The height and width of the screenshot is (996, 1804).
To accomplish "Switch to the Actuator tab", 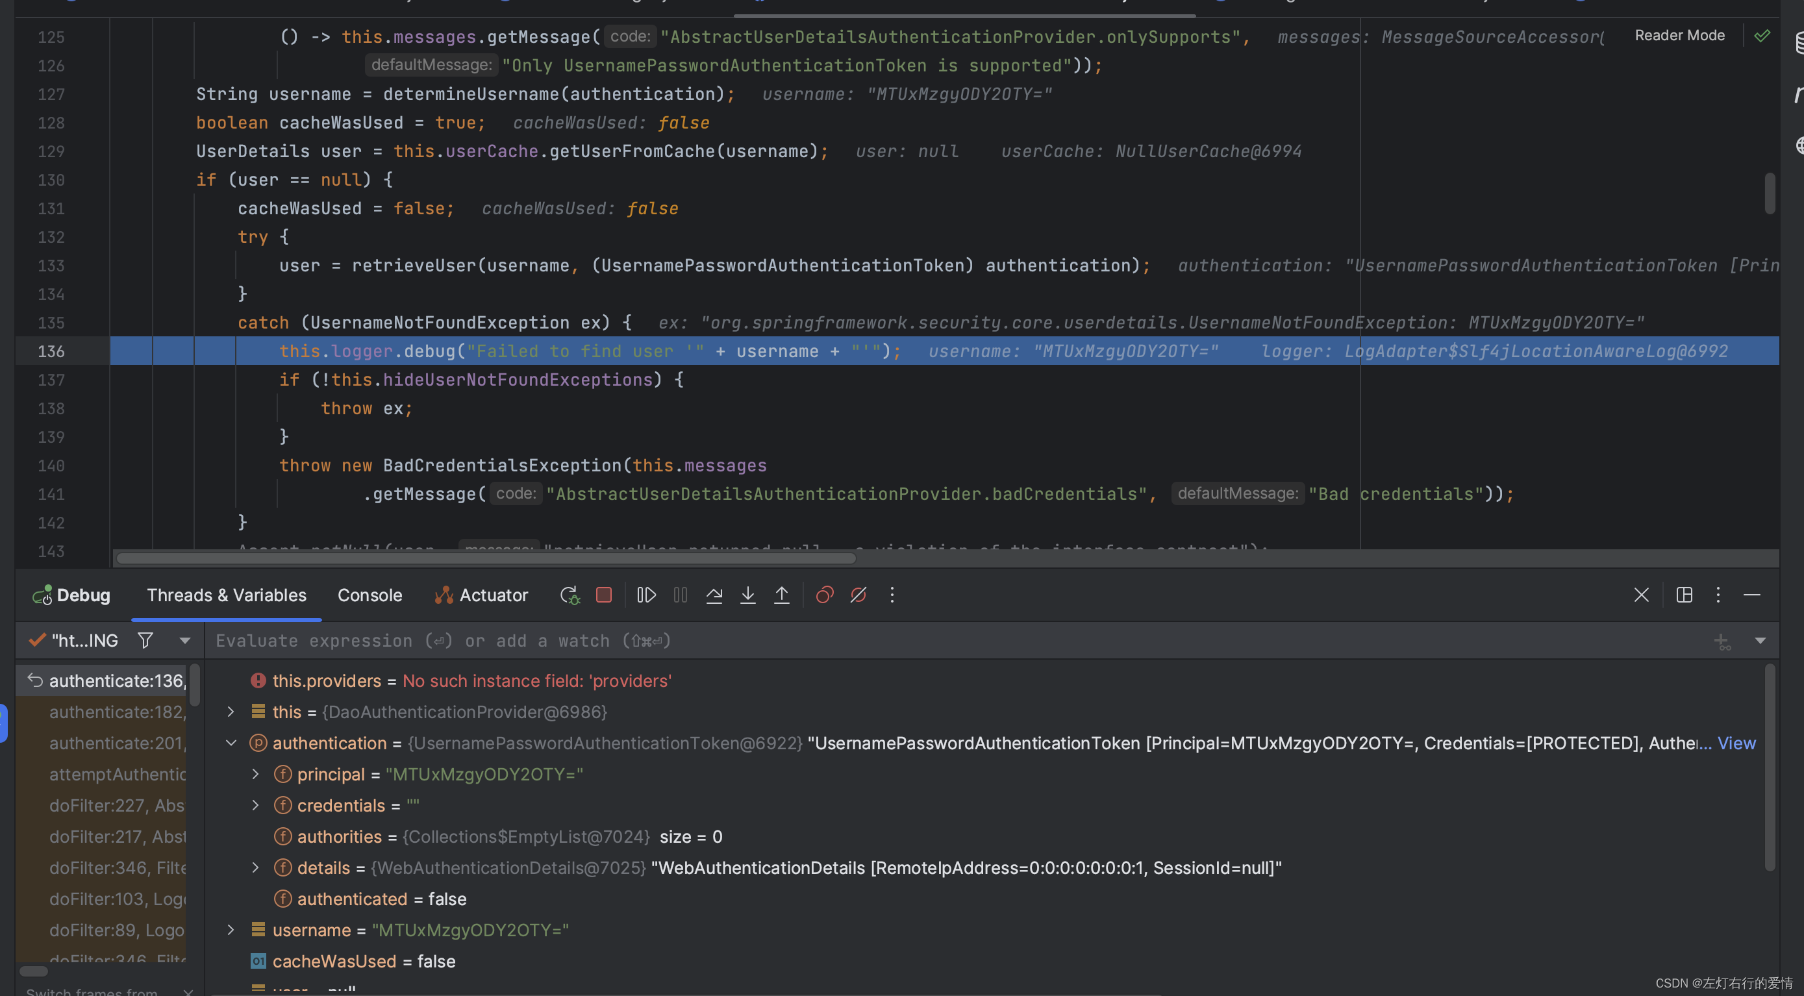I will (481, 593).
